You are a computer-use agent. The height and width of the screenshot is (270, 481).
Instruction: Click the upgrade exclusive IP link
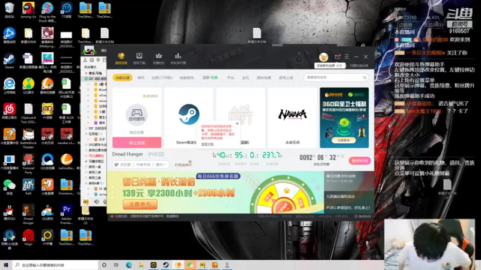(x=183, y=164)
